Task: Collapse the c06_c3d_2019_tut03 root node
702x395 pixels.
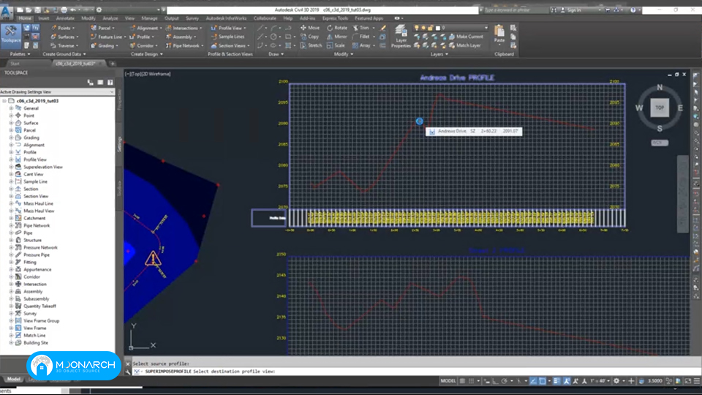Action: pyautogui.click(x=4, y=101)
